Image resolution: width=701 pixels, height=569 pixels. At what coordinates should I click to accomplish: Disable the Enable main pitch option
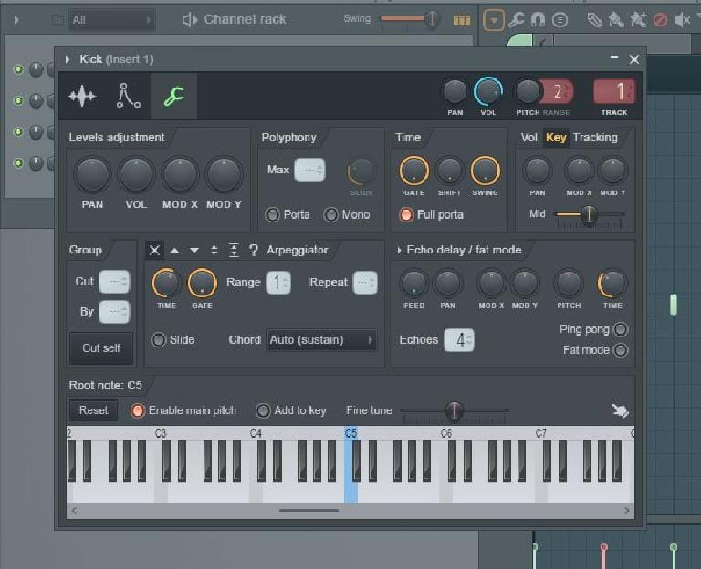[137, 410]
